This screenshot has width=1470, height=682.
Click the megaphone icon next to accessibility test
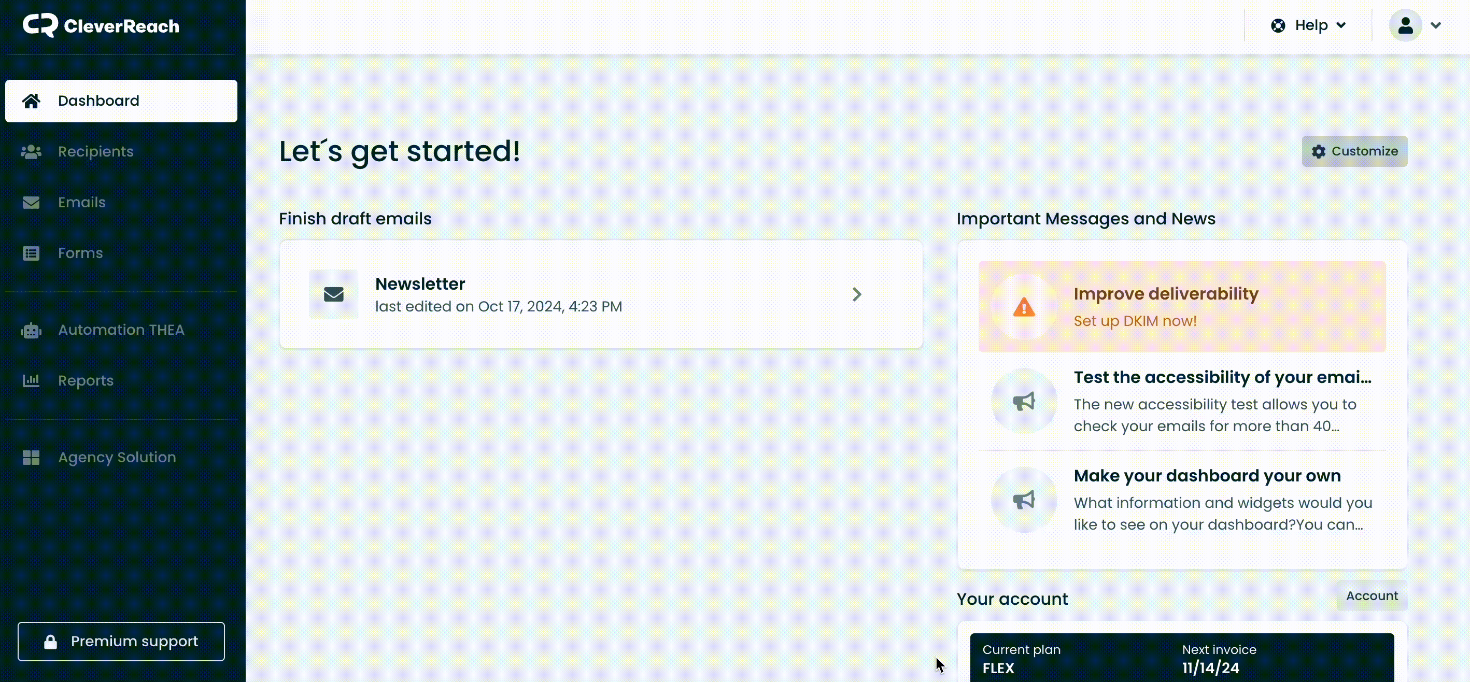(1023, 401)
